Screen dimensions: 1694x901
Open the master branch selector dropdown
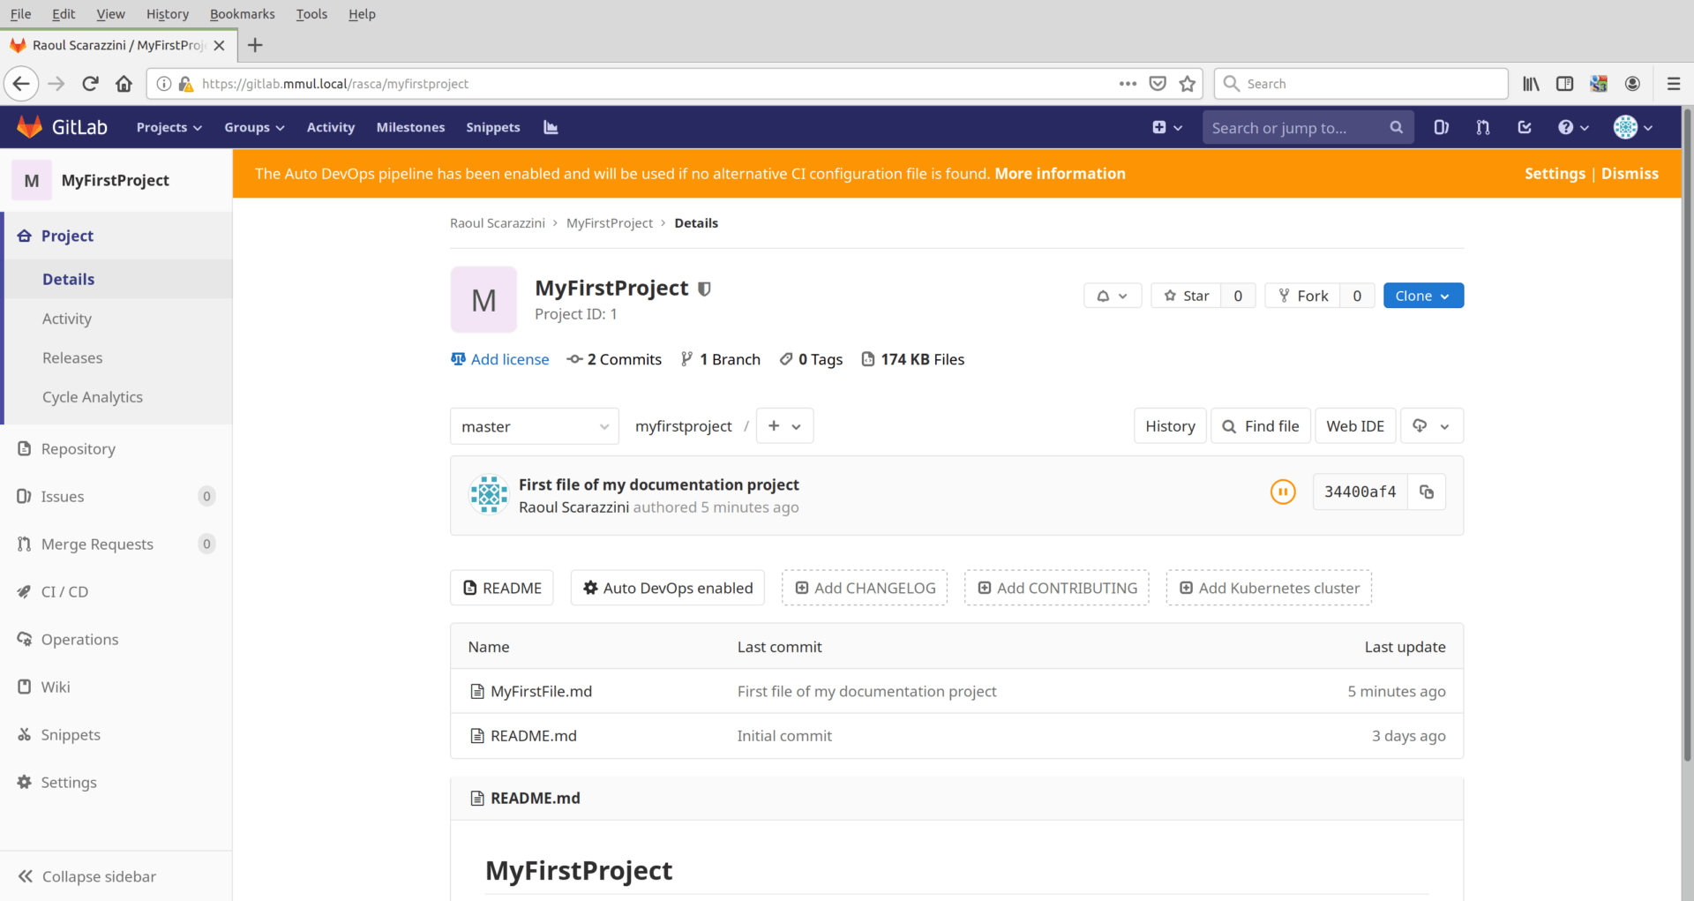click(533, 425)
